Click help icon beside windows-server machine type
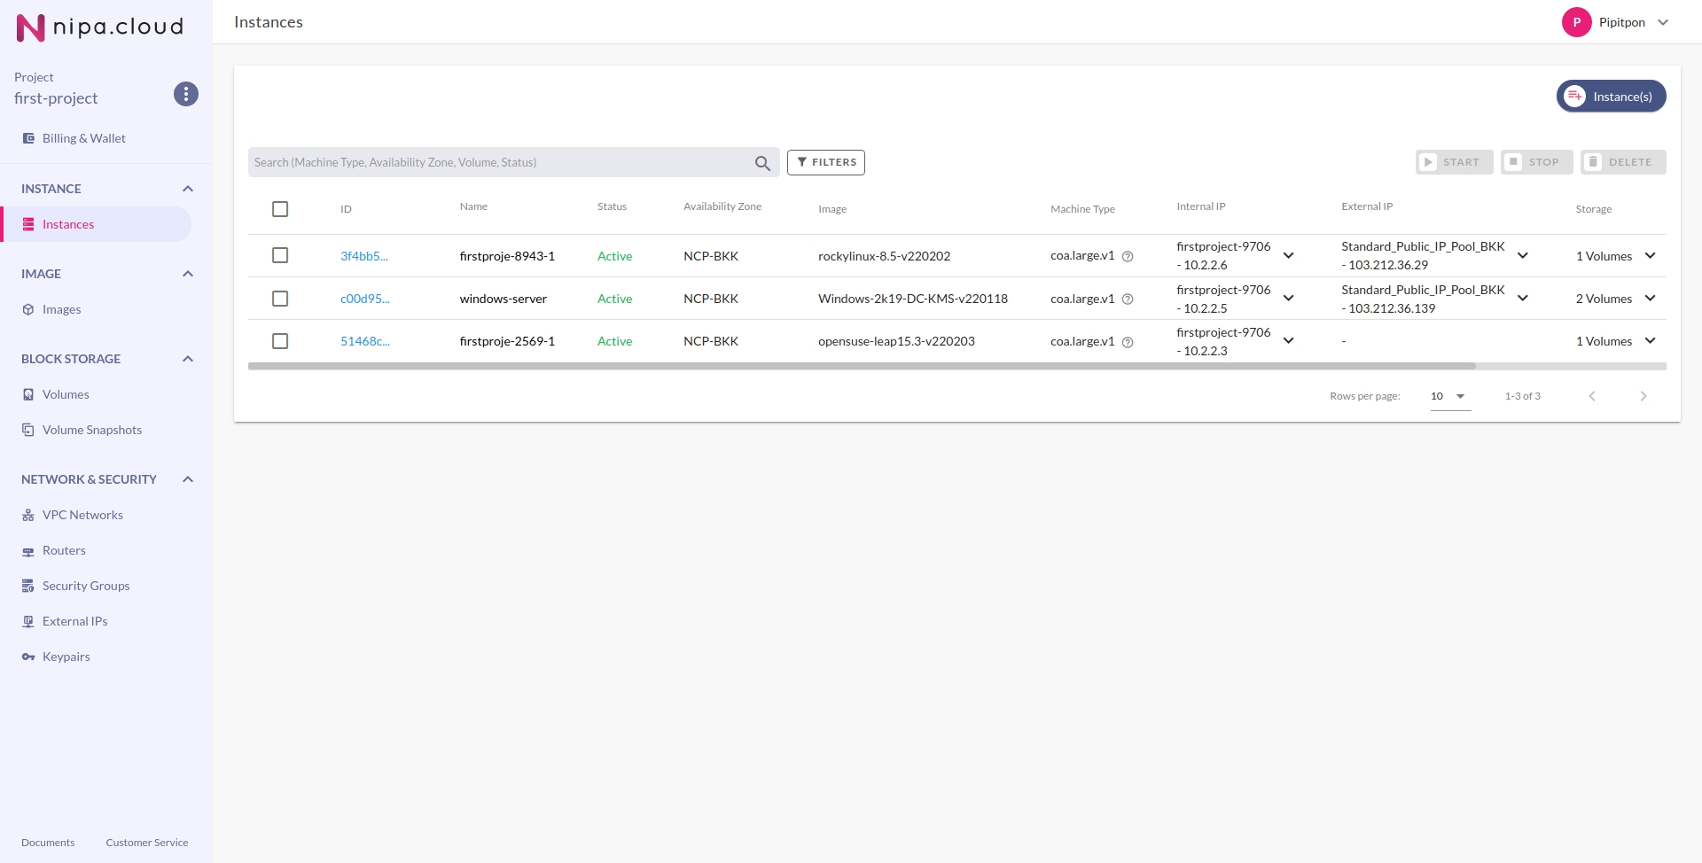 coord(1128,299)
